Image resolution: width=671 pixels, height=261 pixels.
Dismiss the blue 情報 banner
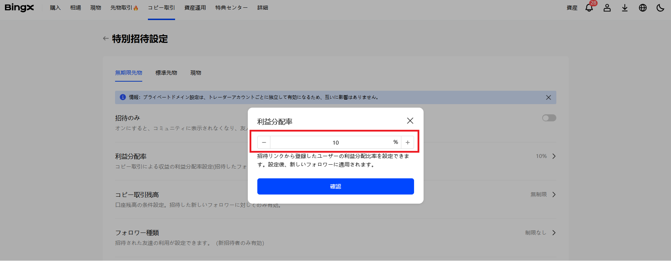tap(548, 97)
